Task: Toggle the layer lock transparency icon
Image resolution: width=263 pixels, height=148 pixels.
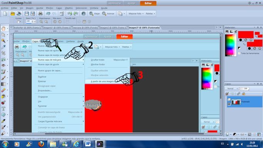Action: coord(243,94)
